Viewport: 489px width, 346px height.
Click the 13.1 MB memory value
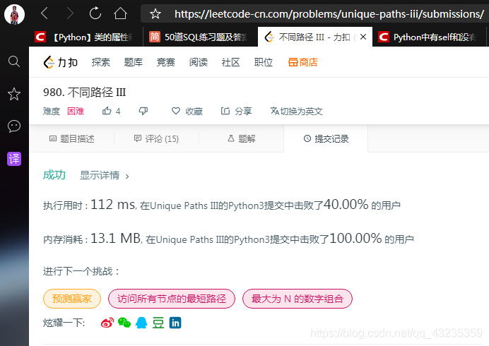coord(116,239)
